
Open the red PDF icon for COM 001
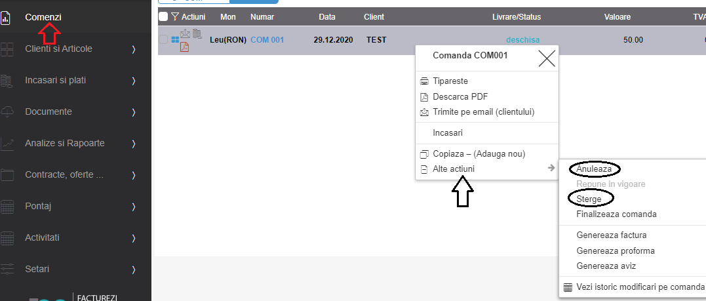[x=184, y=47]
